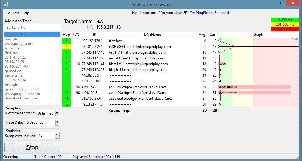Click the yellow hop 2 number cell
This screenshot has width=302, height=161.
pos(66,47)
